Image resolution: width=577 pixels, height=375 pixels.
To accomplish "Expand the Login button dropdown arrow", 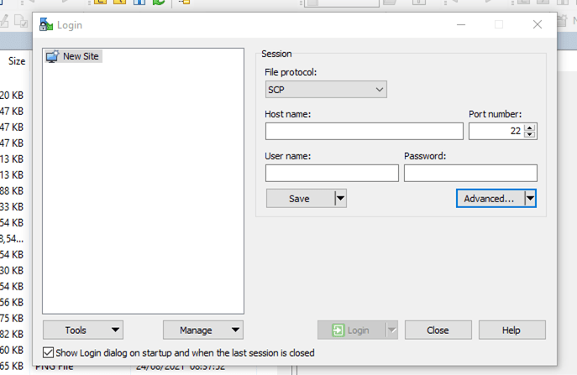I will click(392, 331).
